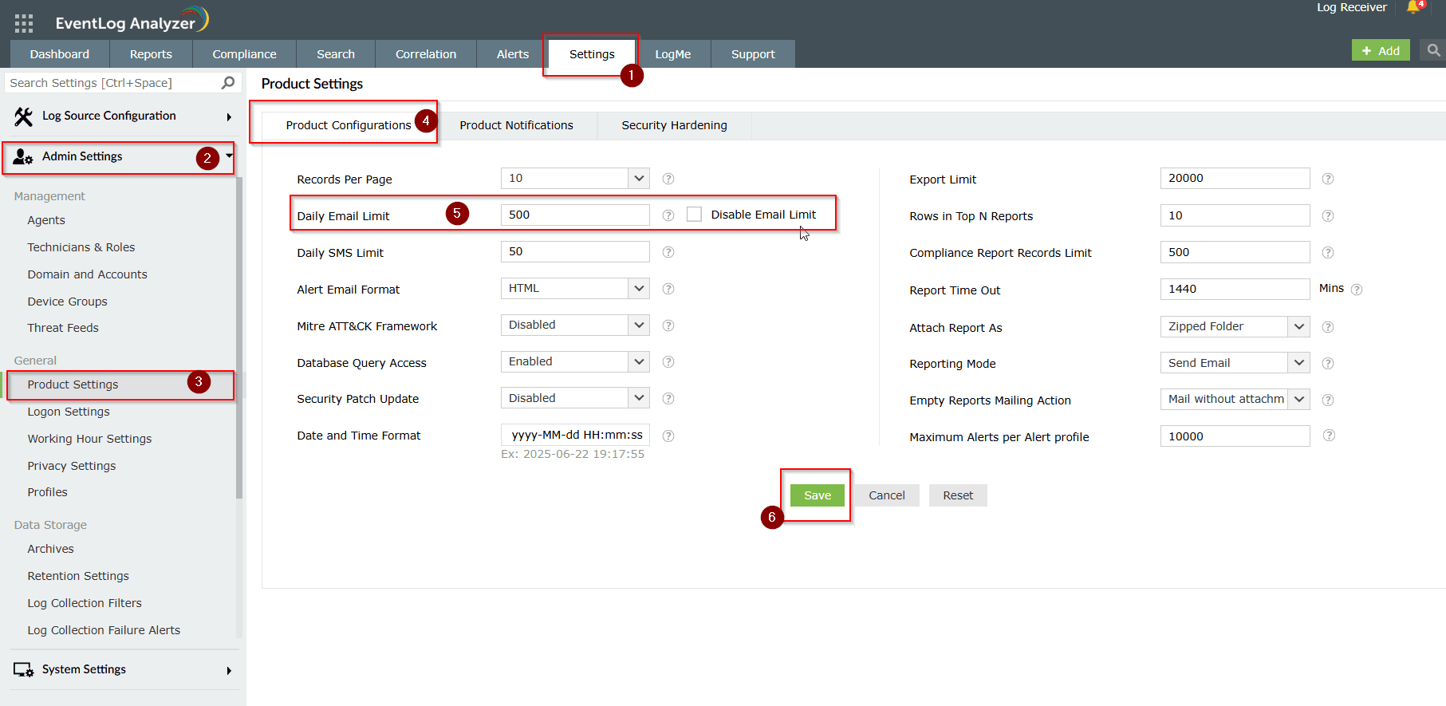
Task: Open Log Collection Filters in sidebar
Action: tap(85, 603)
